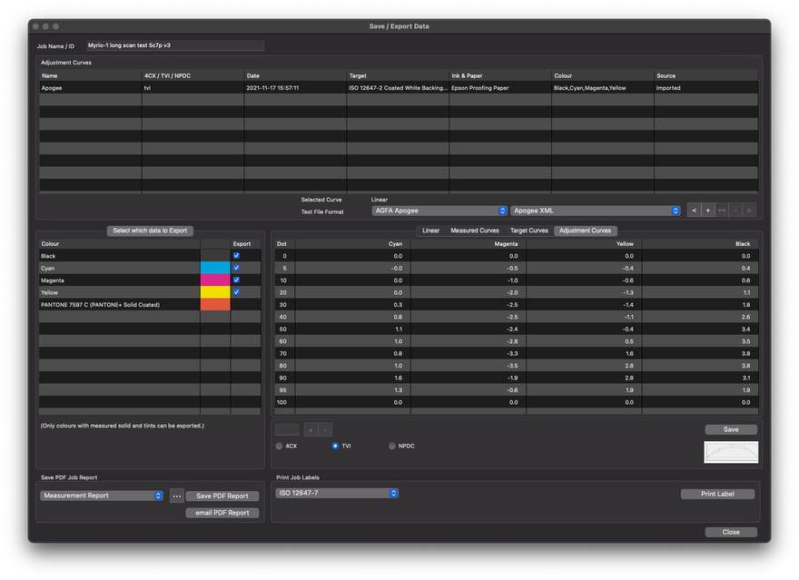
Task: Open the AGFA Apogee curve dropdown
Action: click(439, 210)
